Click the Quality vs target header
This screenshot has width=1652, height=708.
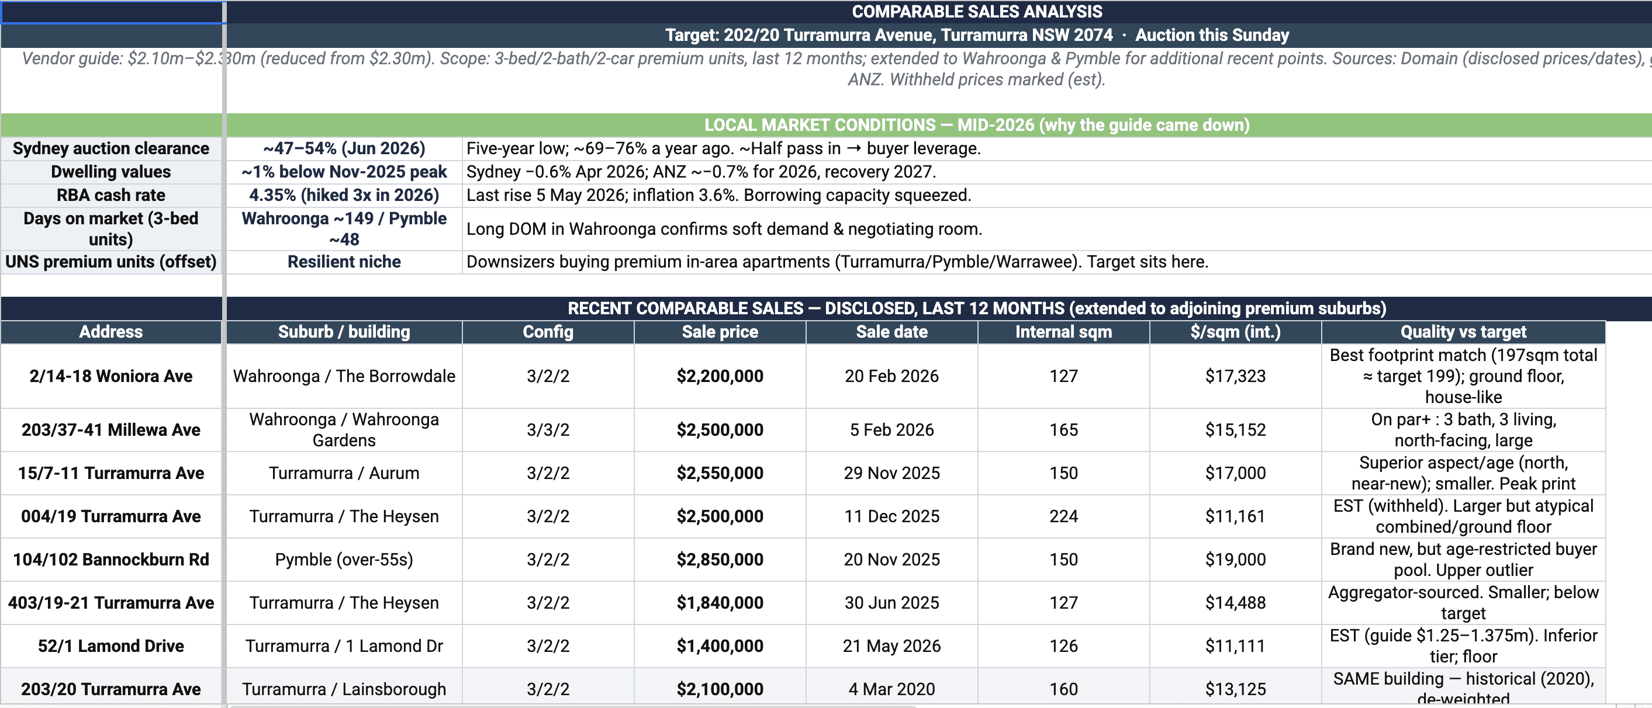pyautogui.click(x=1463, y=332)
